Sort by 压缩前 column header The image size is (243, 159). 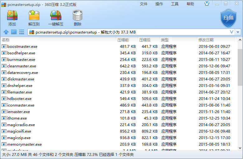(127, 40)
